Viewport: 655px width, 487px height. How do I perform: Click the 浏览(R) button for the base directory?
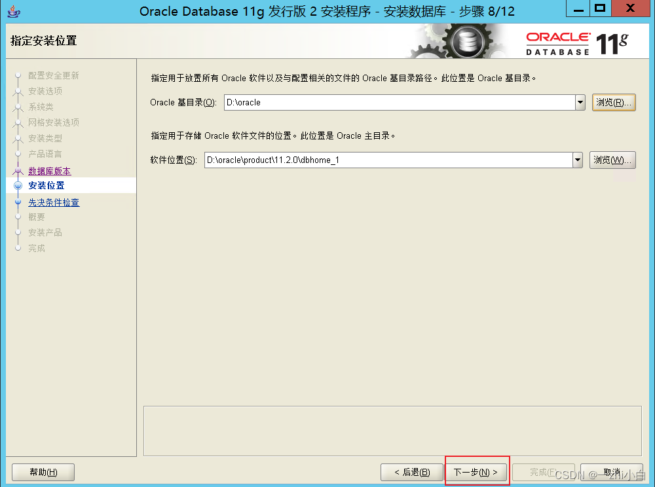tap(613, 102)
